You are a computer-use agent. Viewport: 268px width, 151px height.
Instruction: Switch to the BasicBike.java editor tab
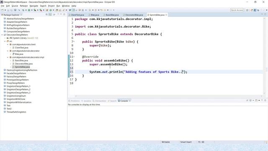coord(111,15)
